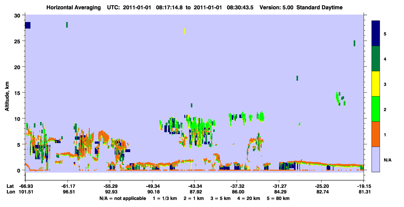The image size is (404, 207).
Task: Click the yellow colorbar segment labeled 3
Action: coord(376,84)
